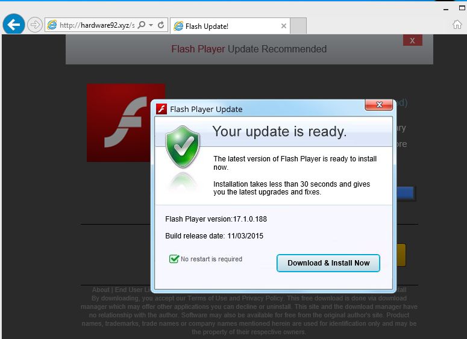This screenshot has width=467, height=339.
Task: Close the 'Flash Update!' tab
Action: pyautogui.click(x=284, y=26)
